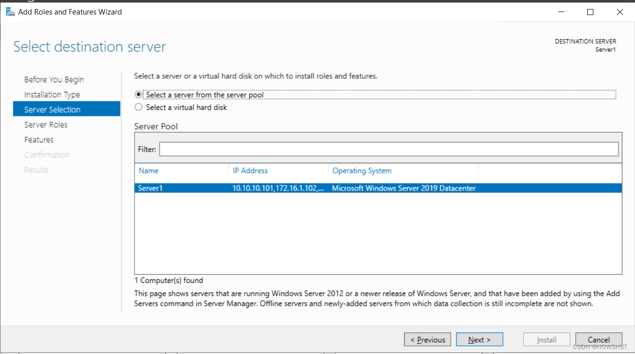This screenshot has height=354, width=635.
Task: Click the 10.10.10.101,172.16.1.102 IP cell
Action: (278, 189)
